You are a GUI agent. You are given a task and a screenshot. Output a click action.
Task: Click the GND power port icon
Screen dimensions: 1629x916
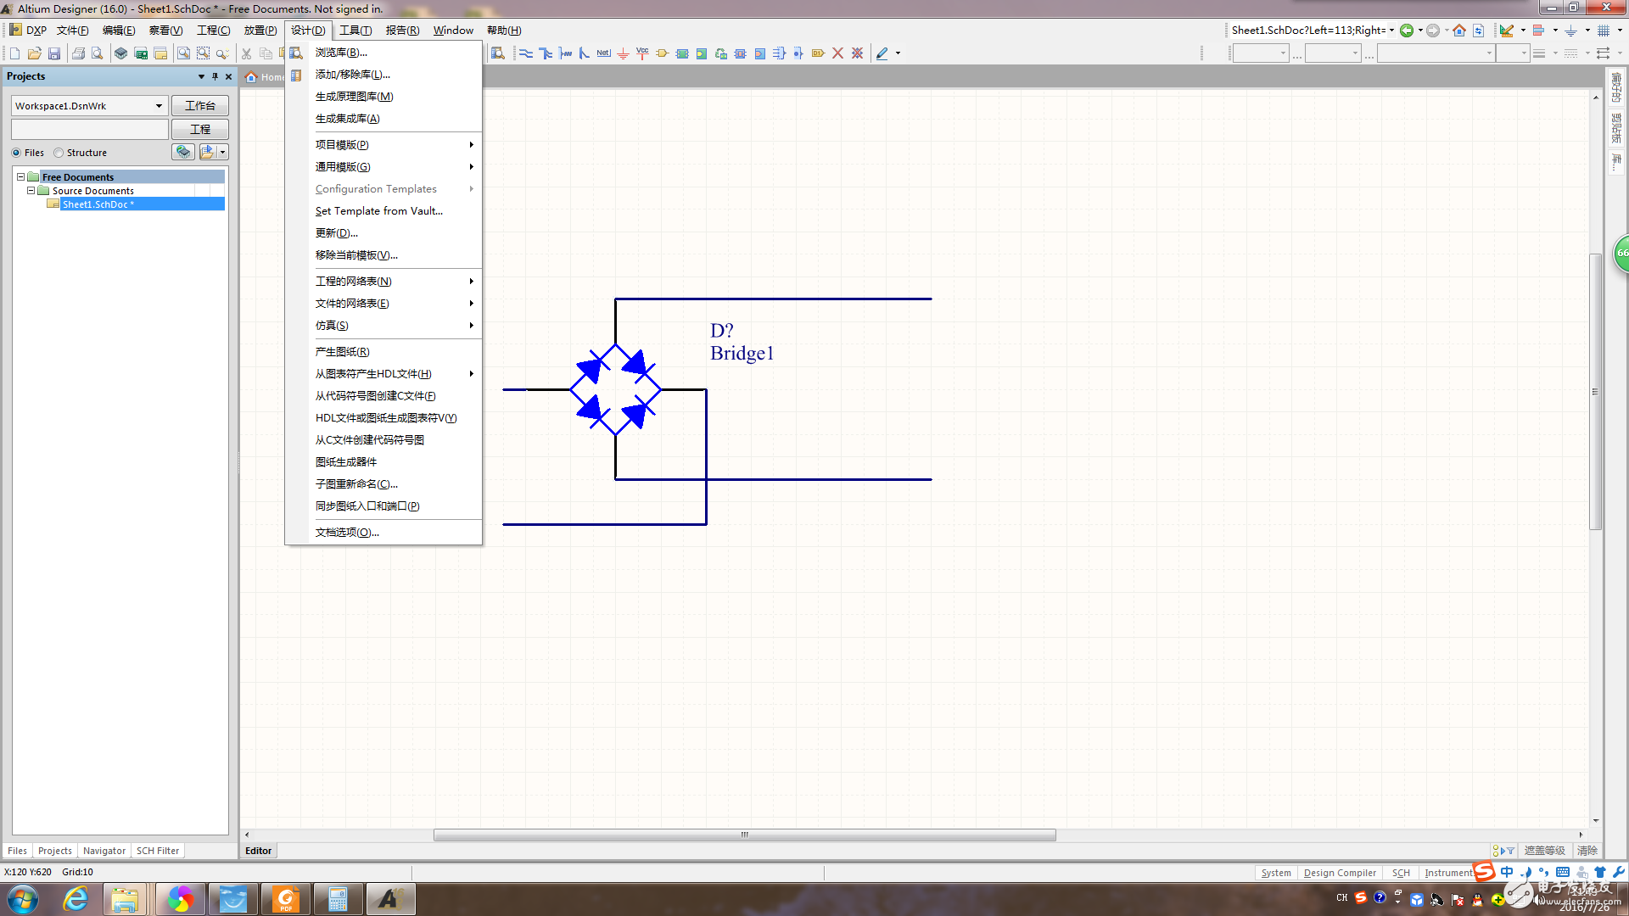point(623,53)
